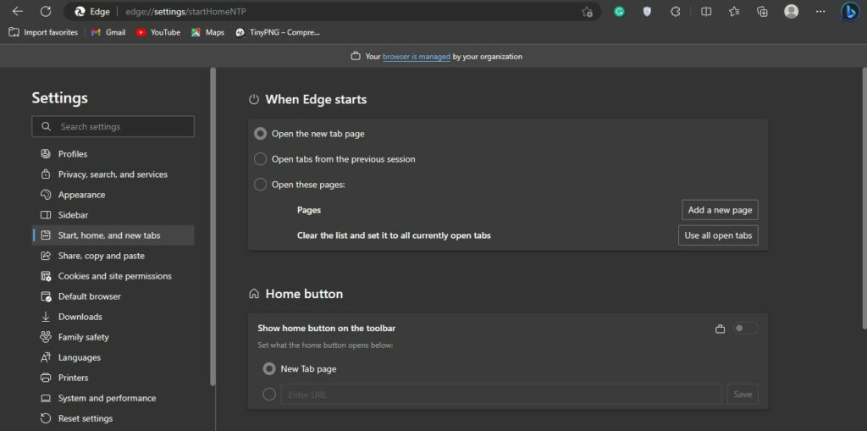Click the Grammarly extension icon
The image size is (867, 431).
pyautogui.click(x=619, y=12)
